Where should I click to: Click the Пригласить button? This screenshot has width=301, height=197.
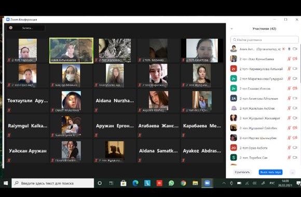242,172
